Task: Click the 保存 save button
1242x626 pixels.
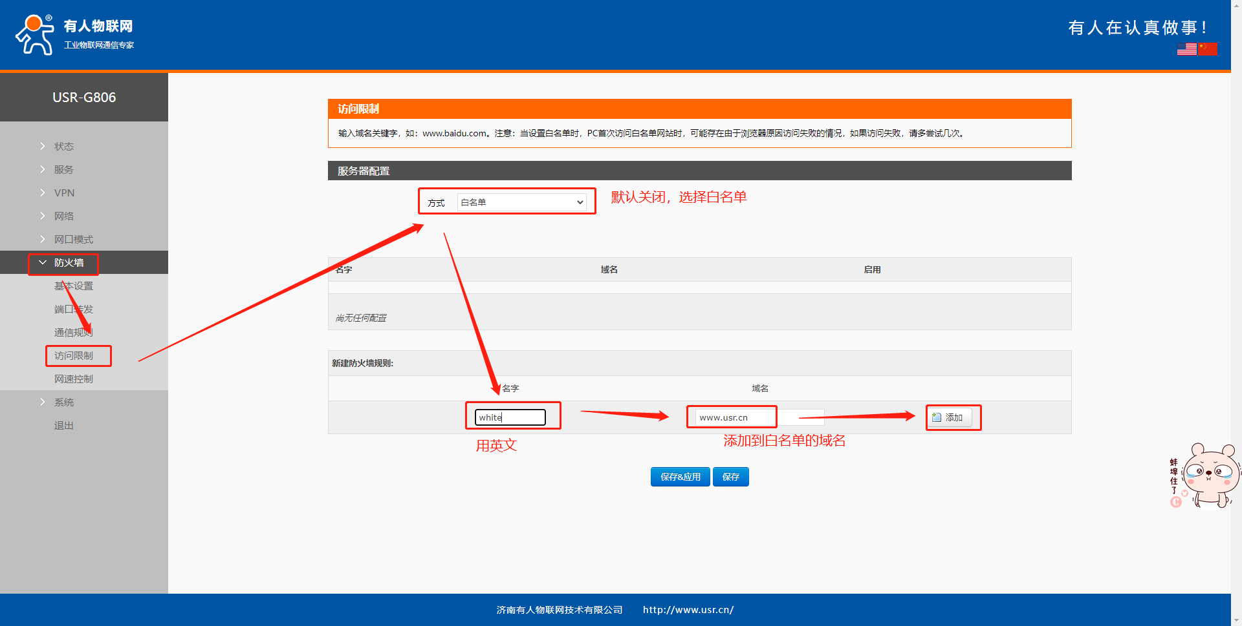Action: 730,477
